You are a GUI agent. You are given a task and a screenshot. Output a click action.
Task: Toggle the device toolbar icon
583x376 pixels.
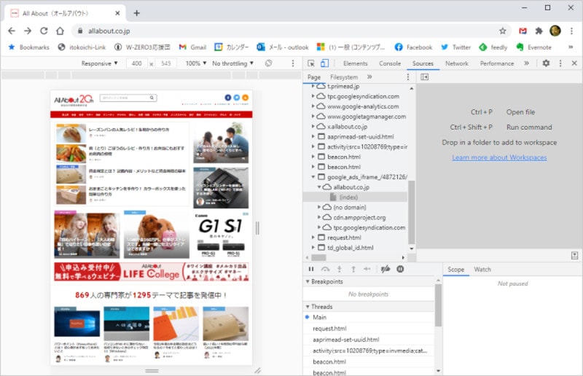324,63
